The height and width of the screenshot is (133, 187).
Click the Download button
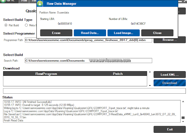169,83
